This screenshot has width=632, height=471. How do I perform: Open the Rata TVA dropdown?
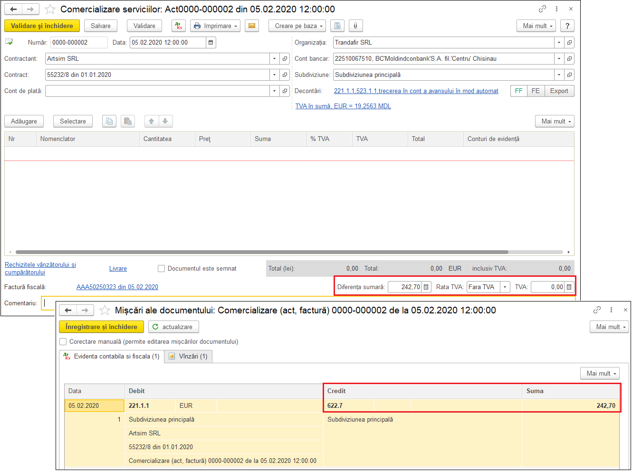tap(505, 287)
